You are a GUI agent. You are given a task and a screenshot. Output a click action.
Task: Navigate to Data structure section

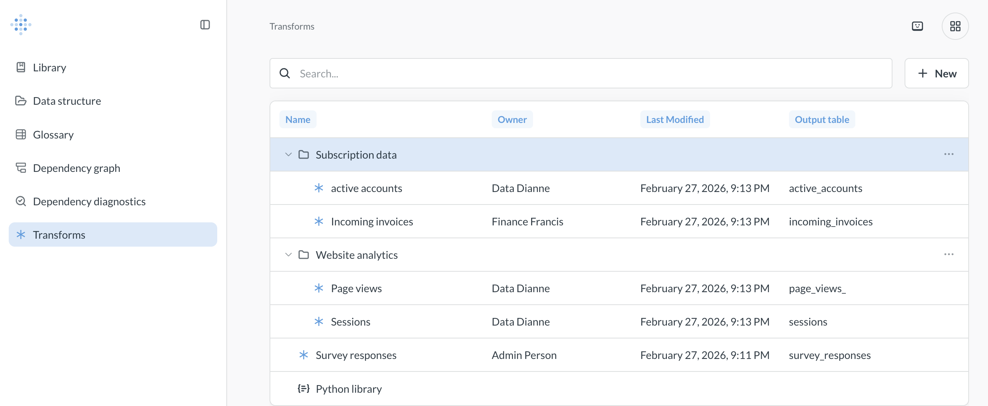[x=67, y=101]
